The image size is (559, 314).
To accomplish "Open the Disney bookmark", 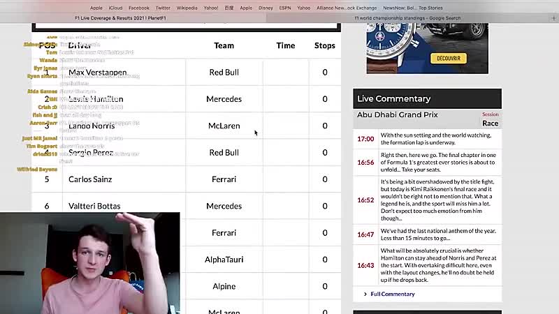I will pos(266,8).
